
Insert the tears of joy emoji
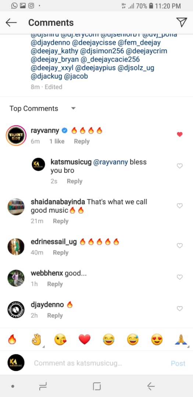tap(108, 340)
